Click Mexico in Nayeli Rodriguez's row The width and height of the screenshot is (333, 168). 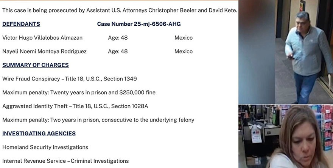tap(184, 51)
